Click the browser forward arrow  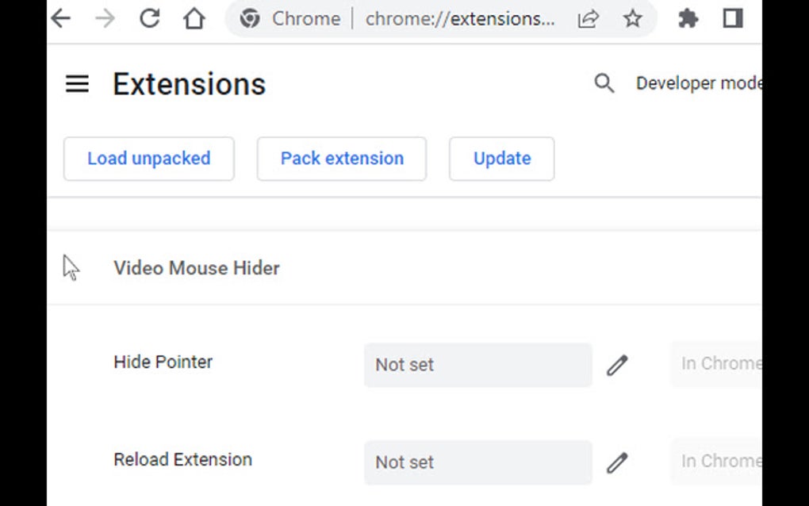point(105,18)
